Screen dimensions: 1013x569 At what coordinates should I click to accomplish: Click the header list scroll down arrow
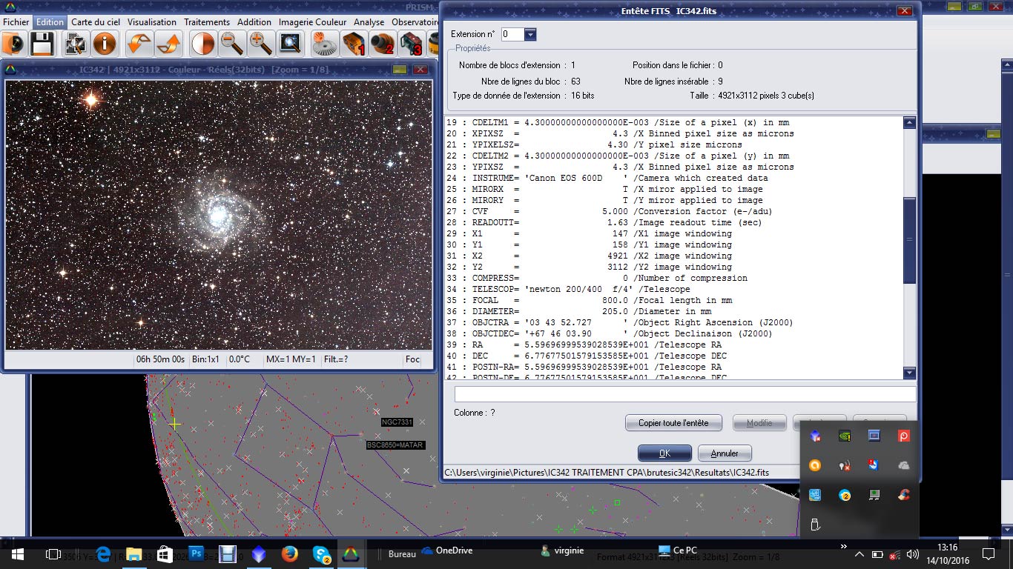tap(910, 373)
